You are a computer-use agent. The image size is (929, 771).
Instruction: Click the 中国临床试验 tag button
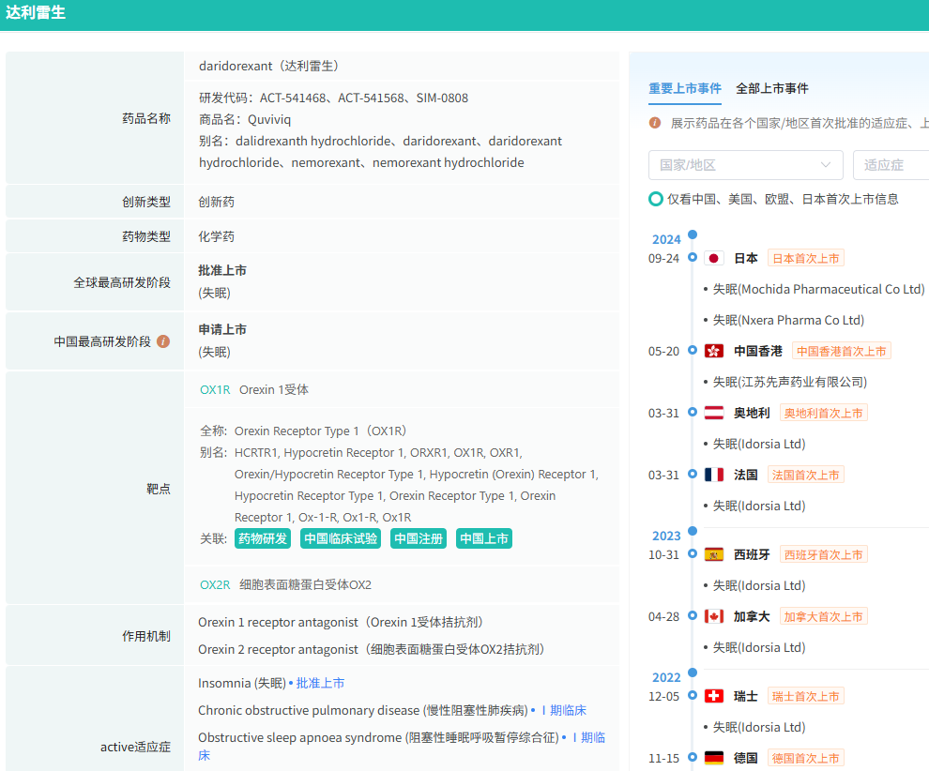coord(341,538)
